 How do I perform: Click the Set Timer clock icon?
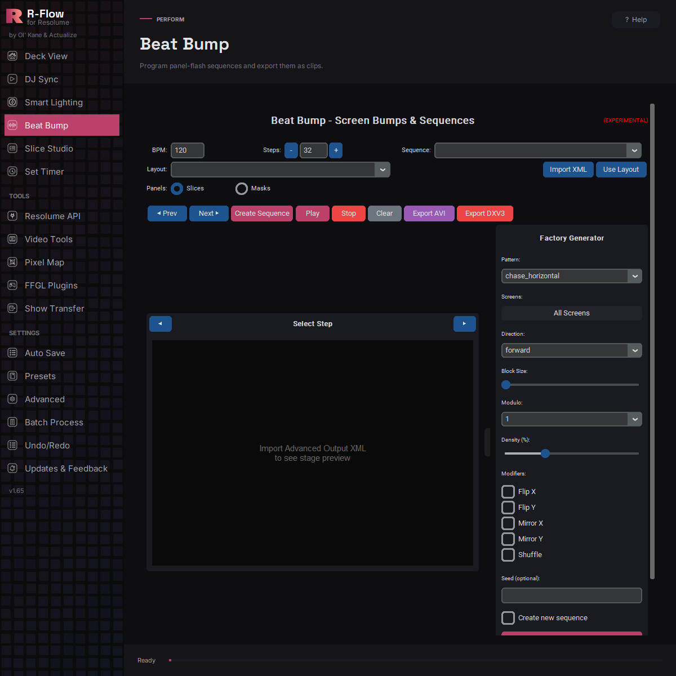(x=12, y=172)
